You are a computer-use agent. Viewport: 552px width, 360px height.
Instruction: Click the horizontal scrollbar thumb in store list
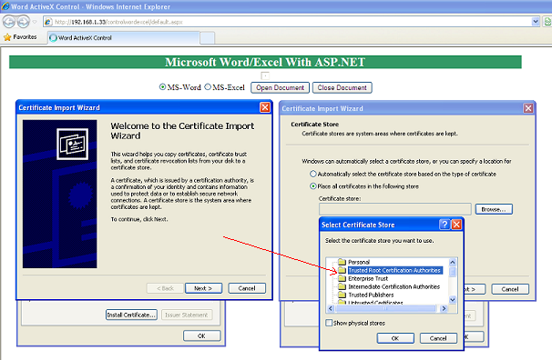tap(385, 308)
